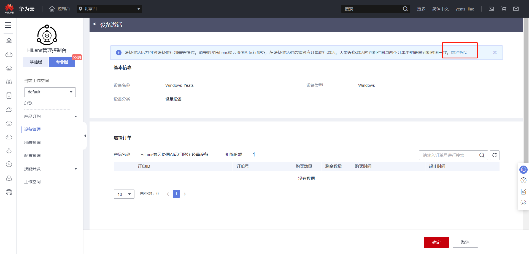Select the 专业版 edition
The width and height of the screenshot is (529, 254).
(x=62, y=62)
